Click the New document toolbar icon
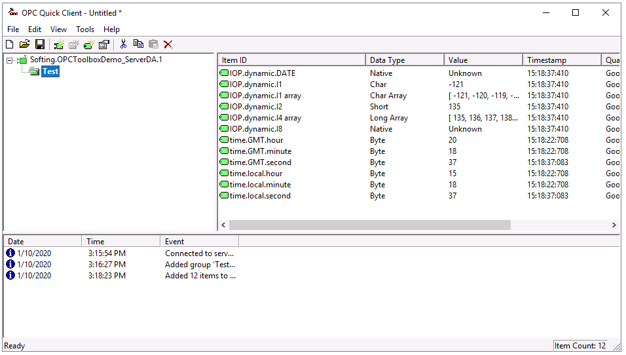Viewport: 626px width, 355px height. click(x=10, y=45)
